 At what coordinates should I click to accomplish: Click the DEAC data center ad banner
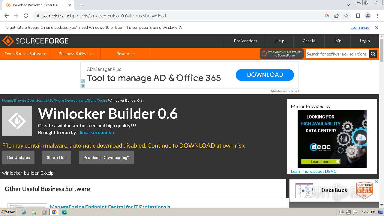[332, 139]
